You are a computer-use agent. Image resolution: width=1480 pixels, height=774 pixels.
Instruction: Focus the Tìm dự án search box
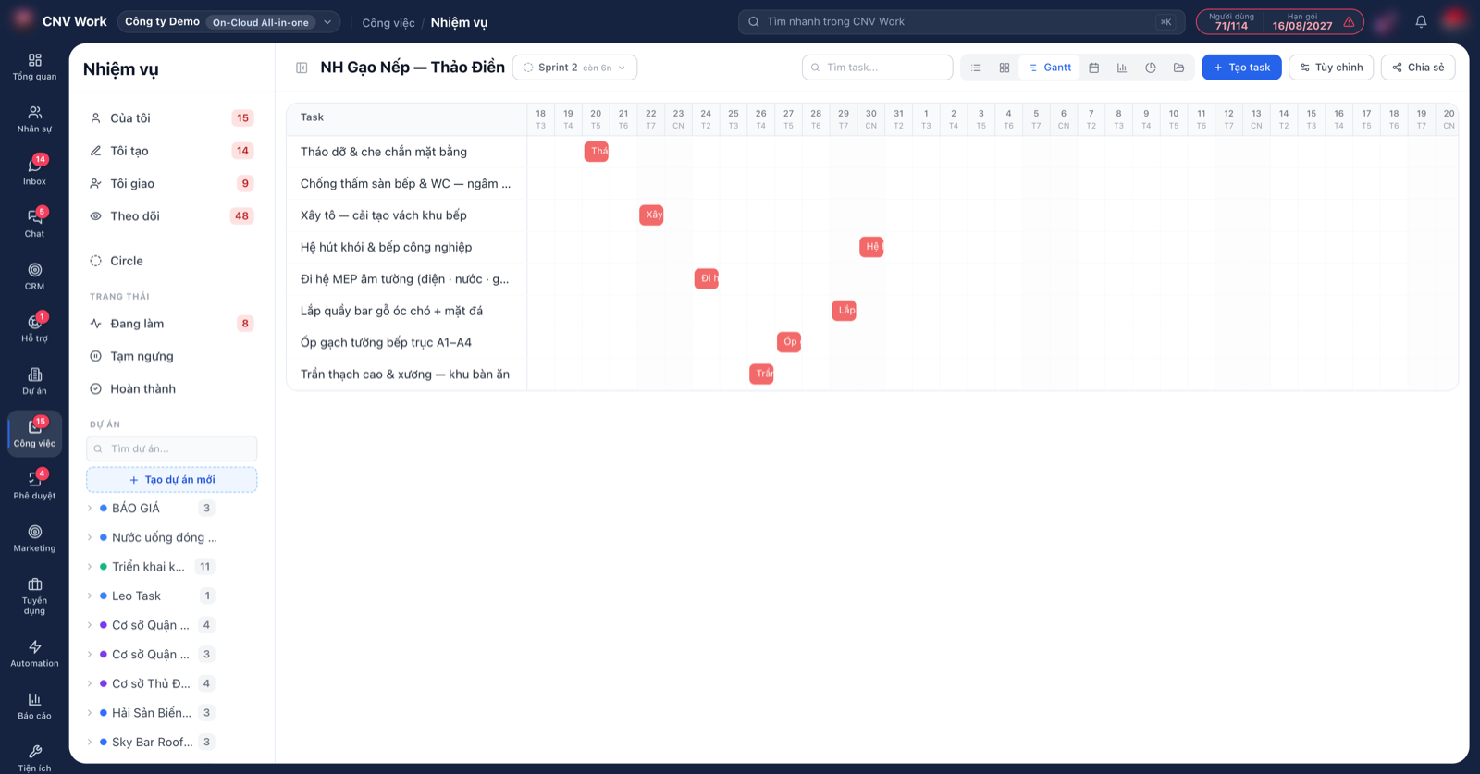(x=172, y=449)
